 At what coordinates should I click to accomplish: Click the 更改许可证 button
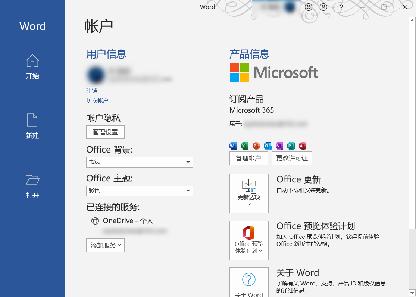click(292, 158)
